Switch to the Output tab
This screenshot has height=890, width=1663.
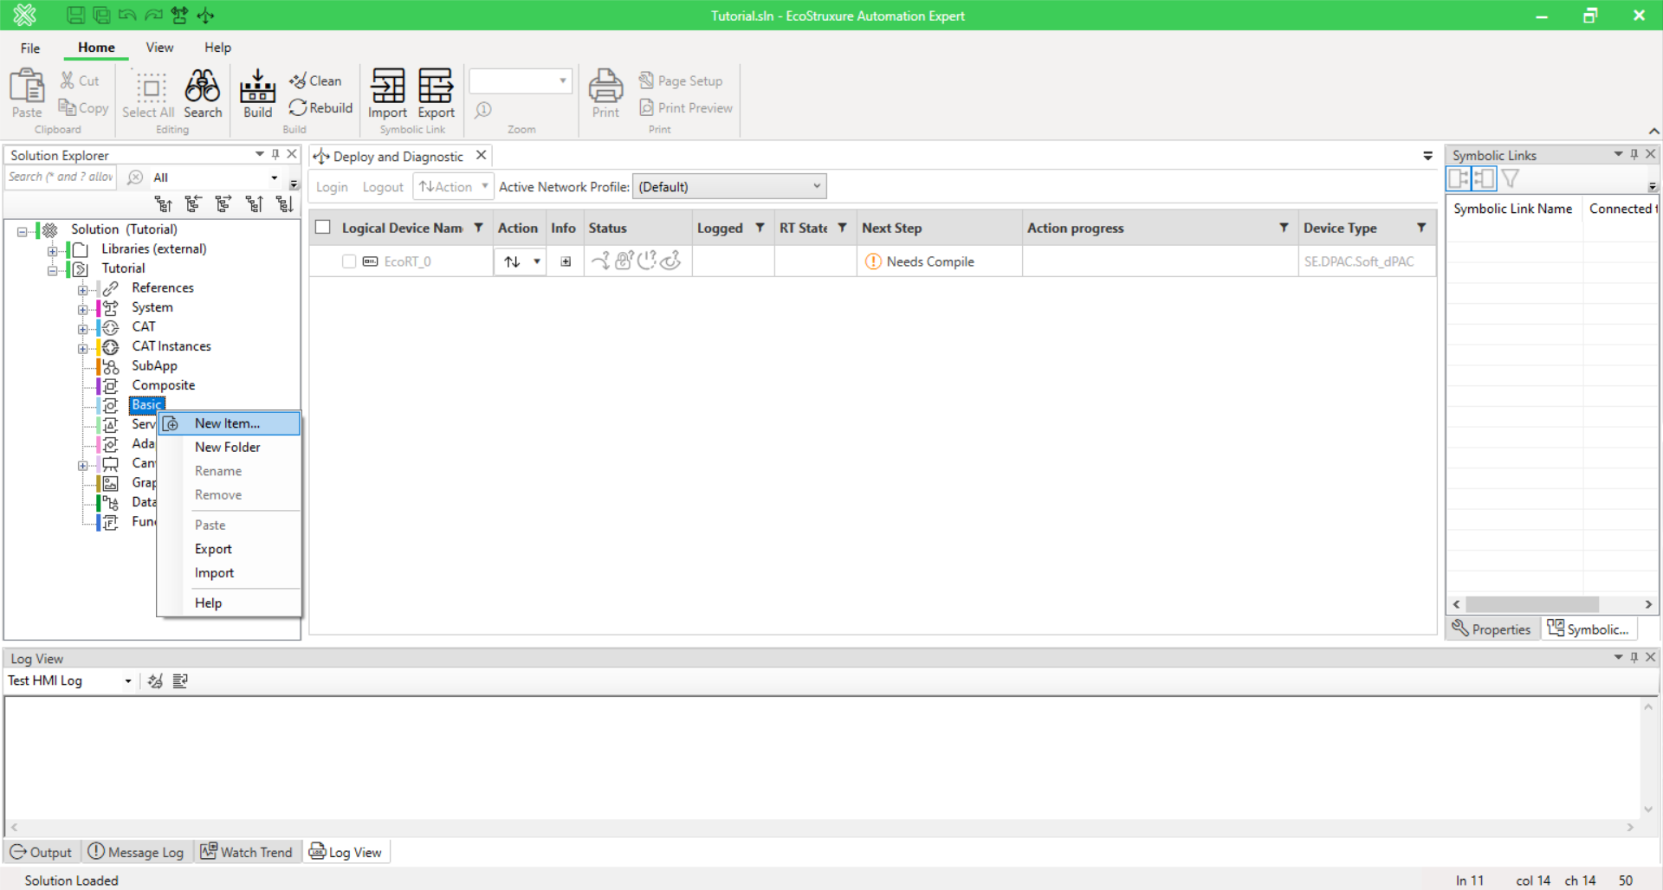coord(41,852)
